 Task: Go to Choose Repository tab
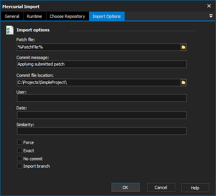(67, 16)
